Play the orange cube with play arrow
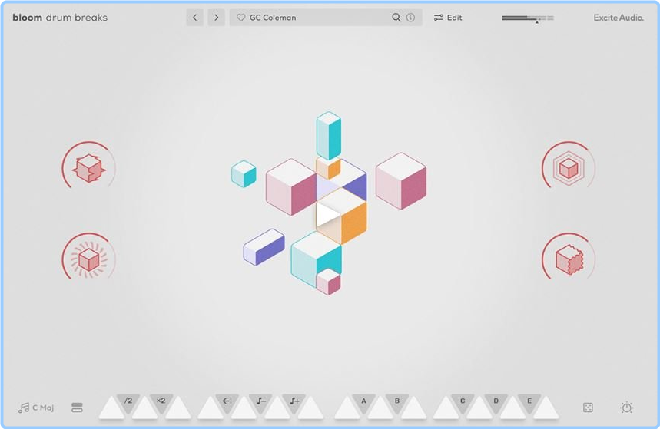 click(342, 216)
